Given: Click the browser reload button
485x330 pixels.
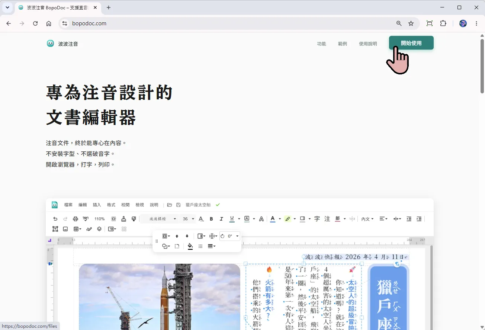Looking at the screenshot, I should coord(35,23).
